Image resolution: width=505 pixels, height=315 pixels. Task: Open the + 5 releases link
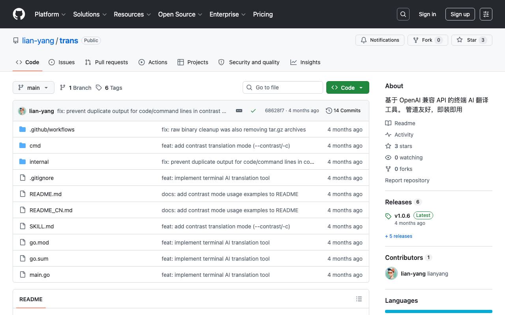tap(398, 236)
